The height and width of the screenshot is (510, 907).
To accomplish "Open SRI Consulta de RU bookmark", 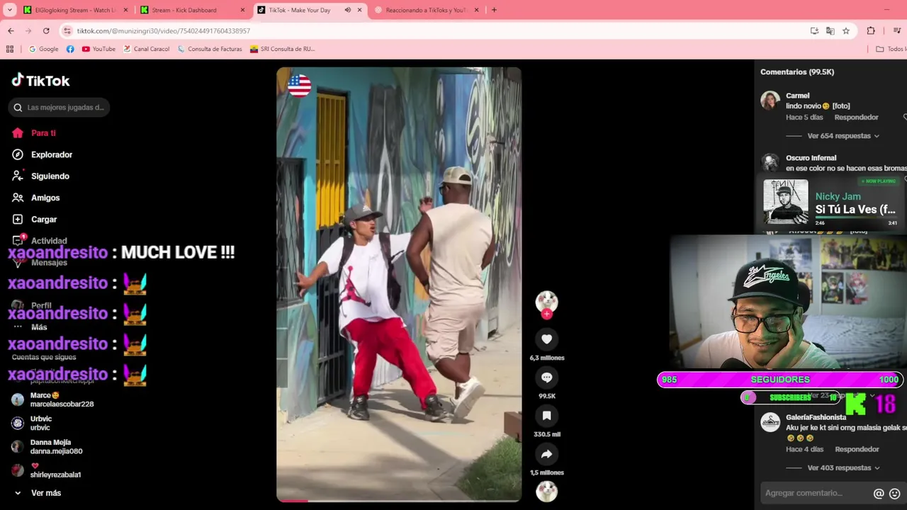I will [x=282, y=49].
